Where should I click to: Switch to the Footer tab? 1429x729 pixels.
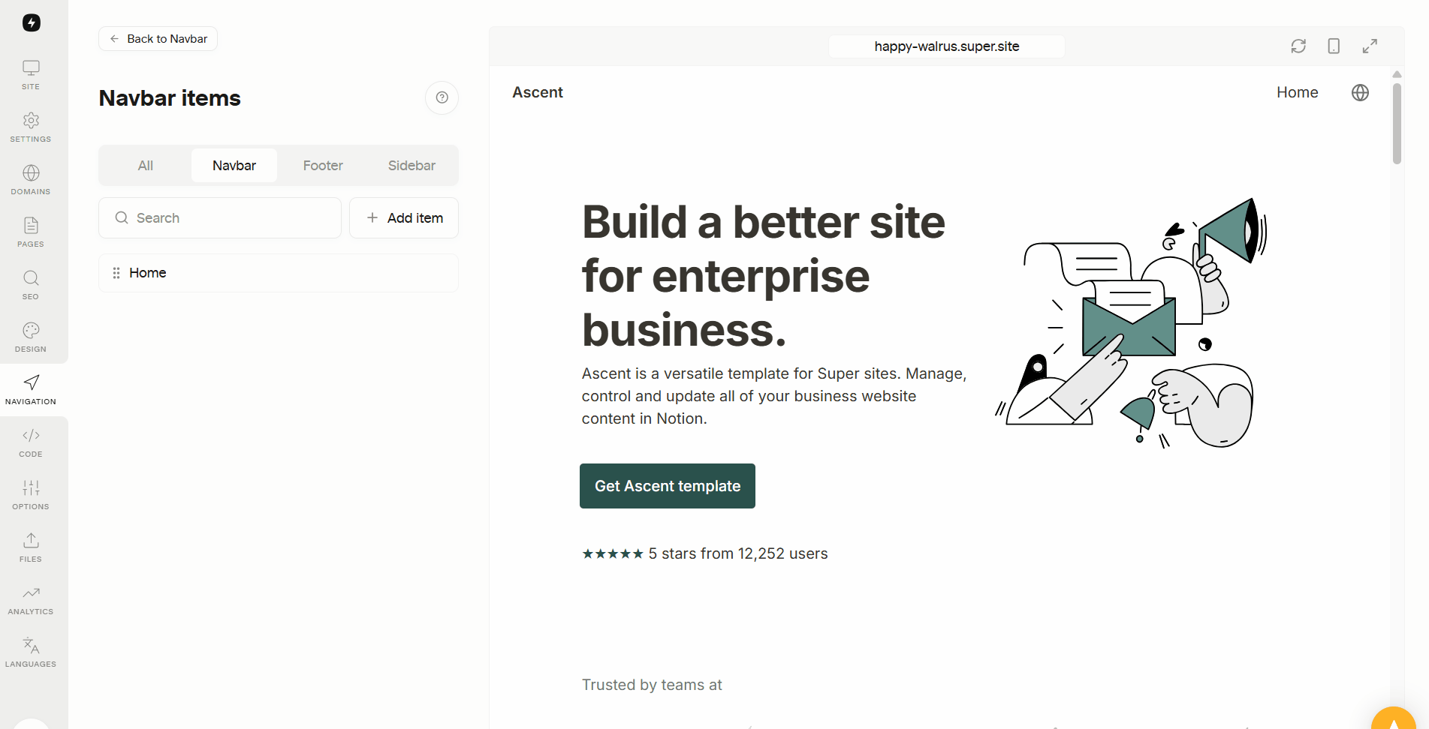point(323,166)
